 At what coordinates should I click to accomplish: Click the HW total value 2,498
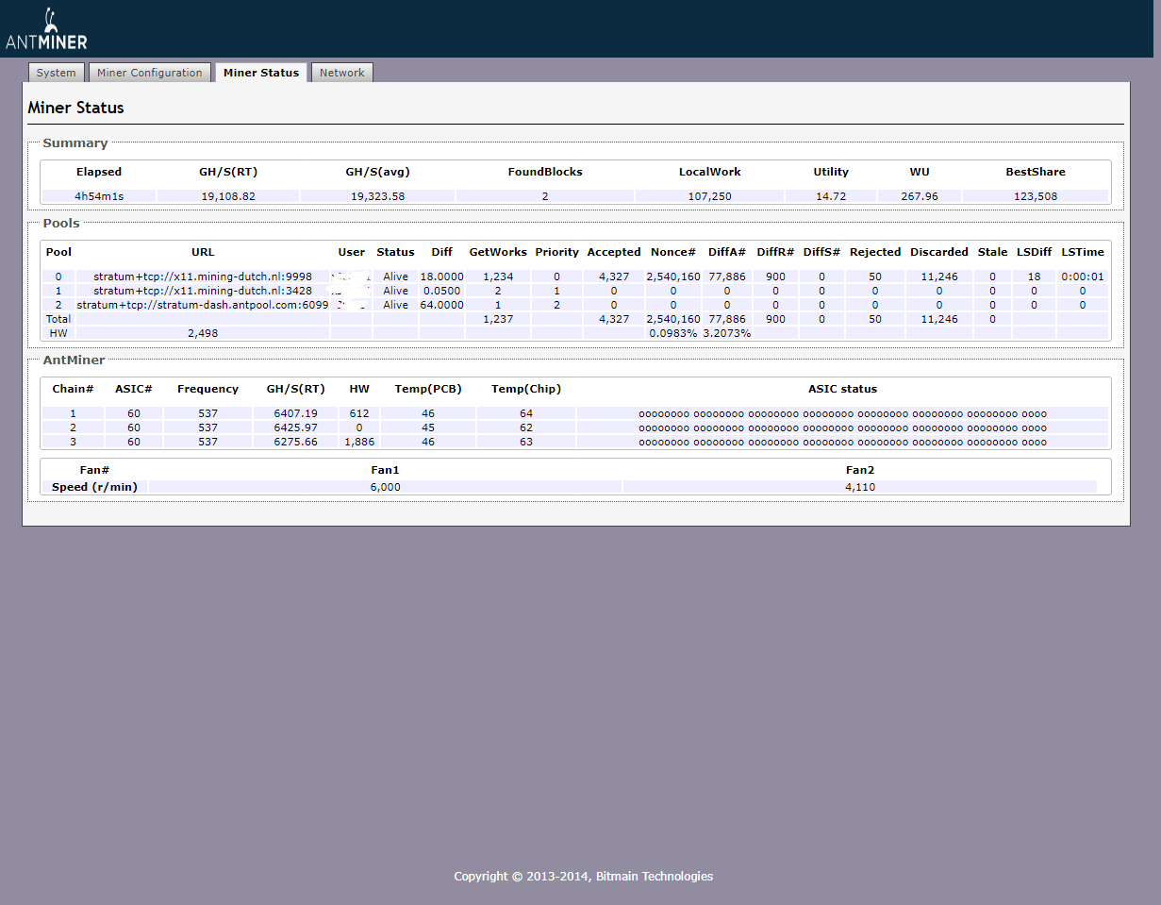point(203,333)
